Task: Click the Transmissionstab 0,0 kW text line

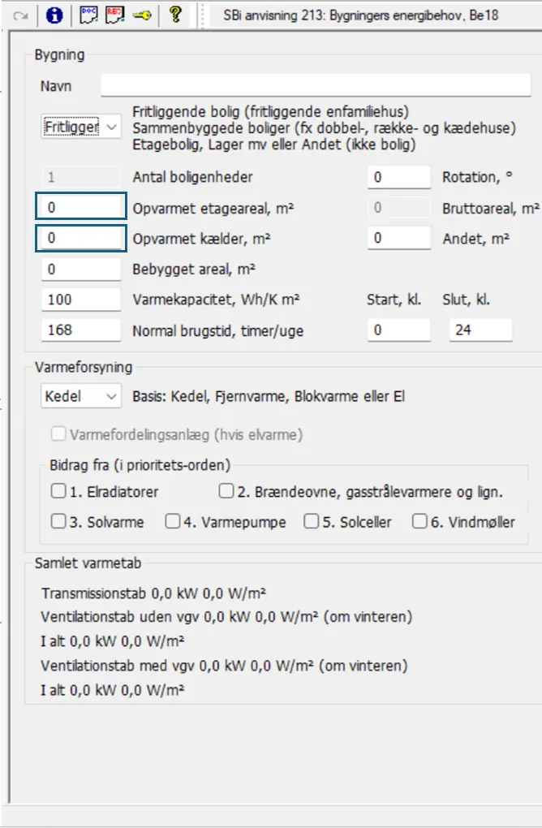Action: coord(153,593)
